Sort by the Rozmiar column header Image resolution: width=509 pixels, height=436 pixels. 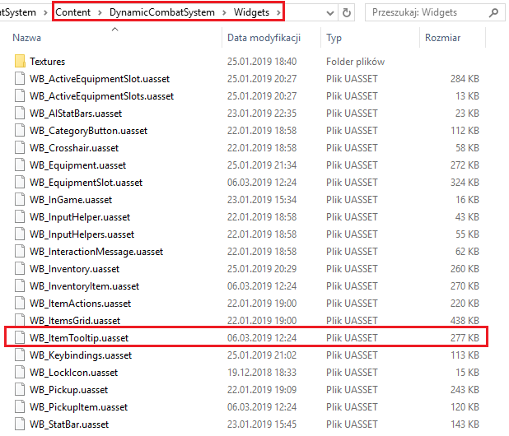tap(442, 39)
